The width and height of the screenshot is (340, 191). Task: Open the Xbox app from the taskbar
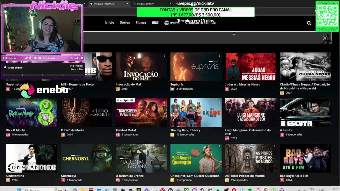point(186,190)
